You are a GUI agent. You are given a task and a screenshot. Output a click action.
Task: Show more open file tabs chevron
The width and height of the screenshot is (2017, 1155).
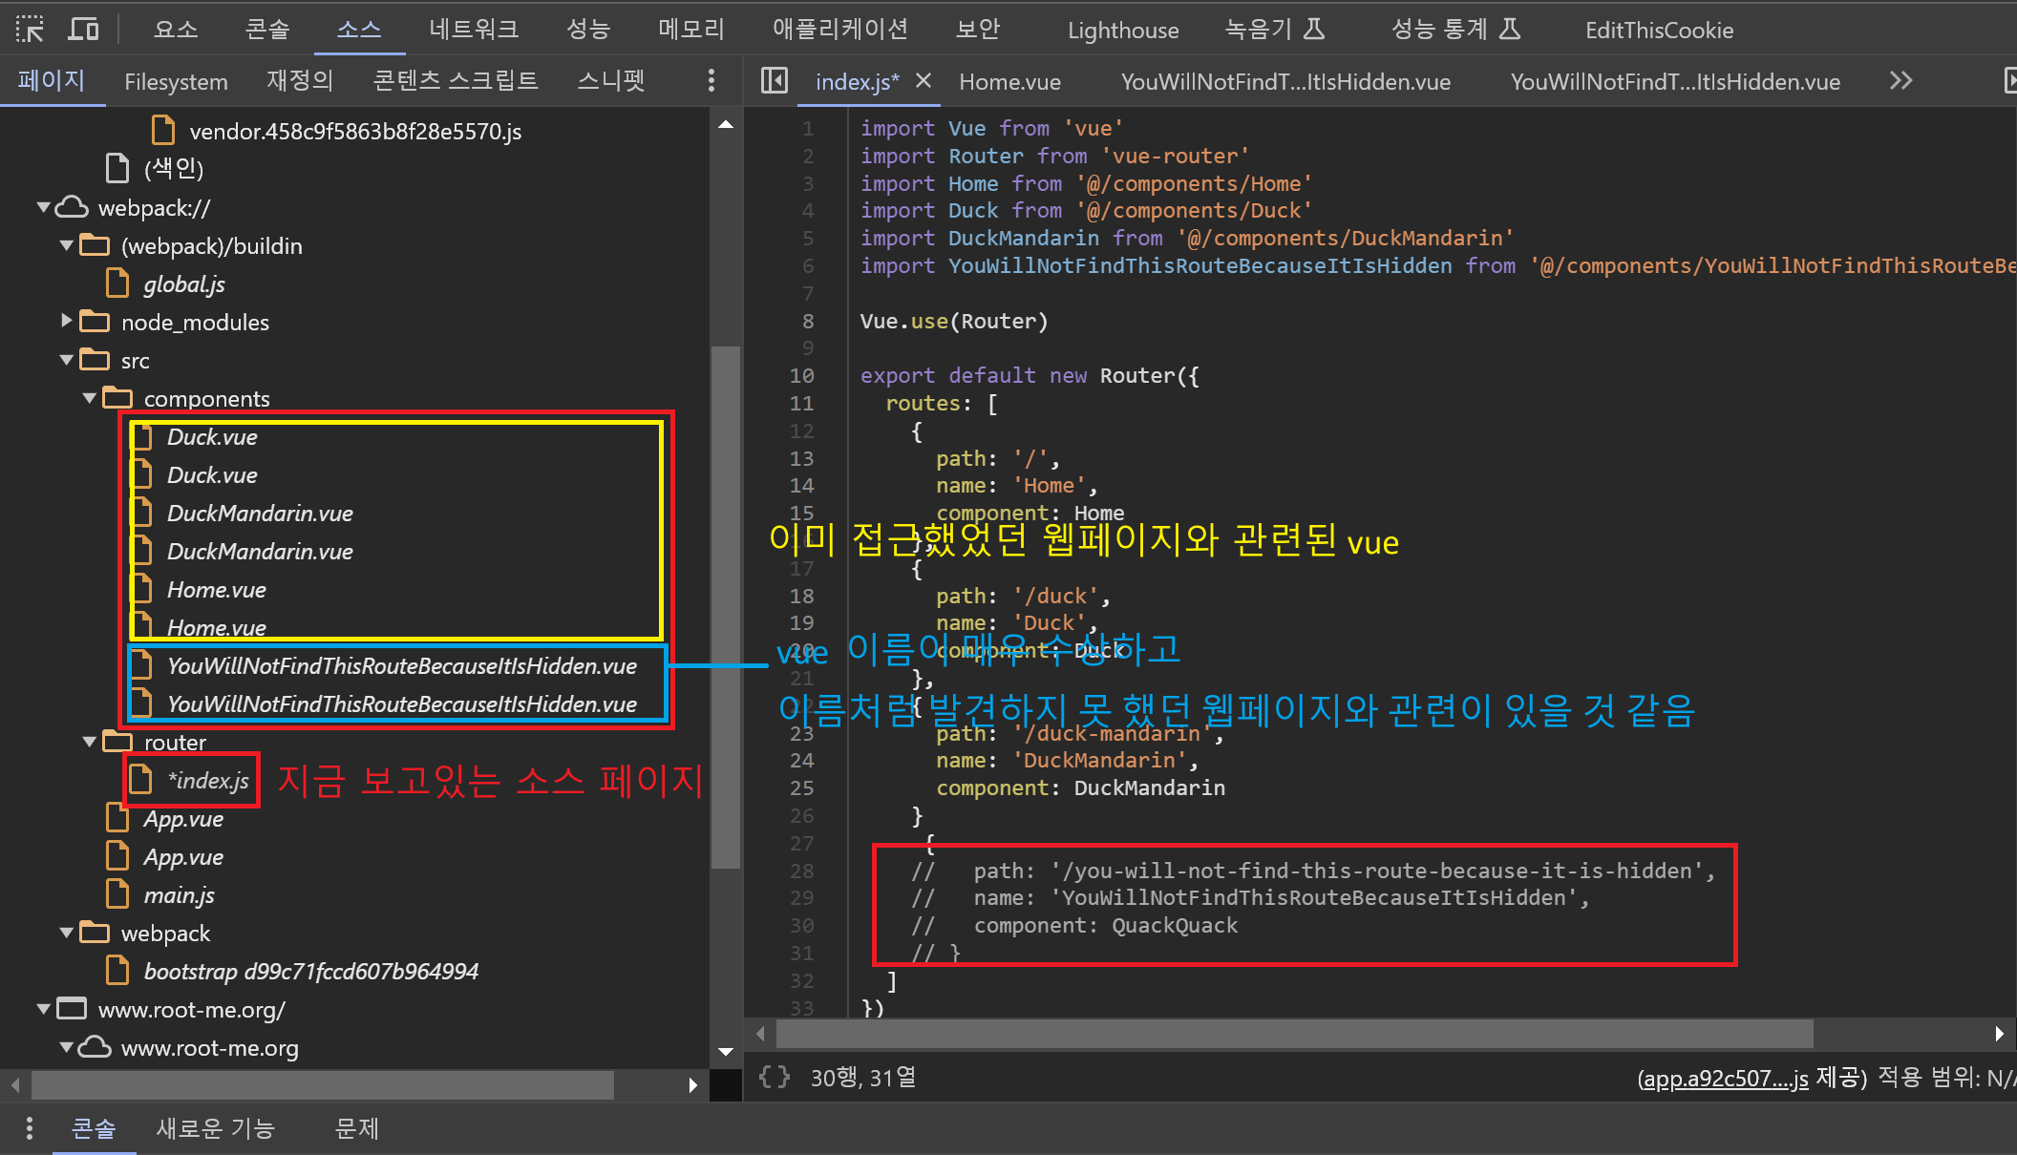(1900, 81)
